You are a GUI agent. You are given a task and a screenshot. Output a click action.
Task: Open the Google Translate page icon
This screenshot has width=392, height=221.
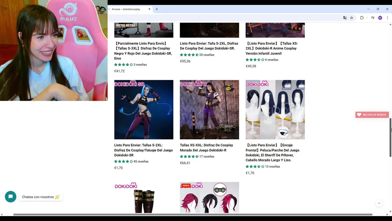click(x=345, y=18)
